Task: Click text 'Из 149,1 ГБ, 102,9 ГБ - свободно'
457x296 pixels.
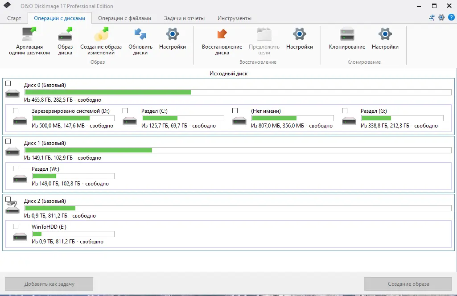Action: pos(63,158)
